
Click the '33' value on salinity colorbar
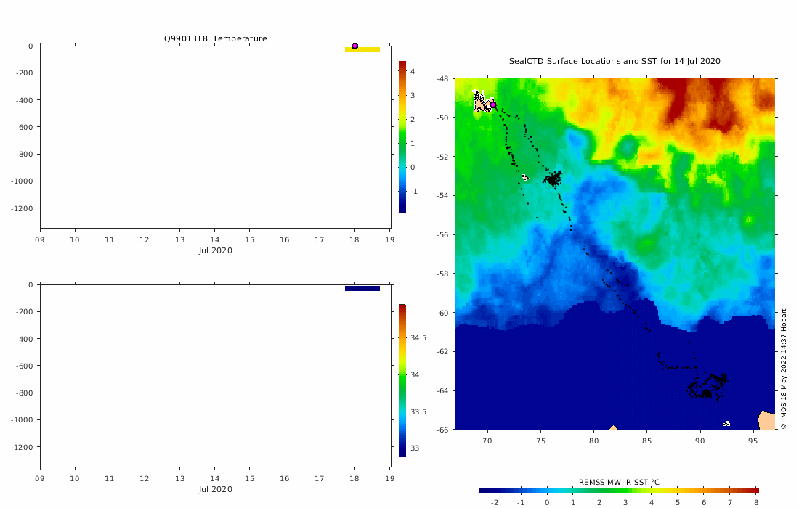(x=415, y=448)
